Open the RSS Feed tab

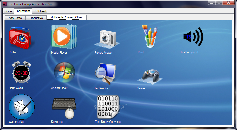[x=40, y=11]
